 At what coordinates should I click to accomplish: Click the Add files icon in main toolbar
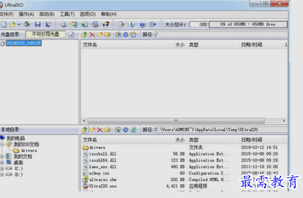tap(121, 24)
